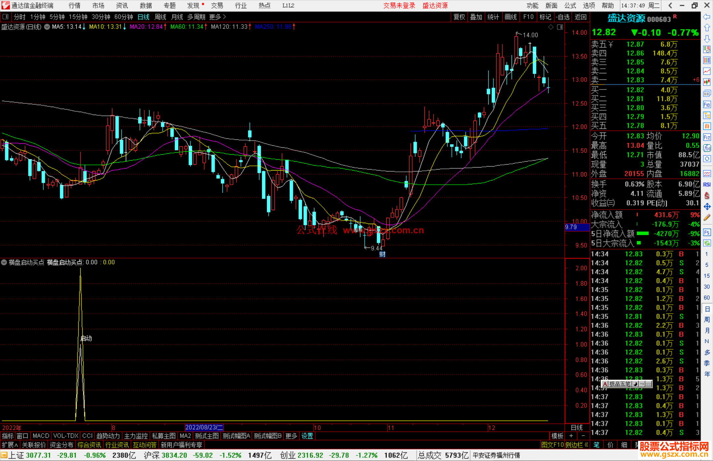Expand the 更多 periods menu
The height and width of the screenshot is (461, 713).
click(x=218, y=17)
